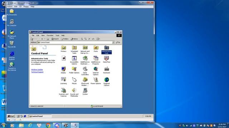
Task: Select Connect to the Internet icon
Action: pyautogui.click(x=12, y=66)
